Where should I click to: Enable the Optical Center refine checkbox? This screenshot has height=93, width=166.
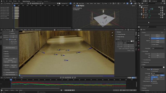10,41
